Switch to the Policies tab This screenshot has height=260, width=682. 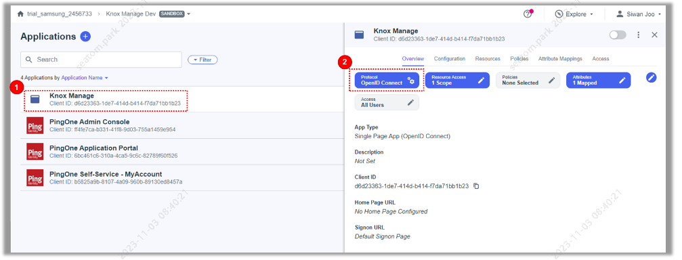tap(519, 59)
